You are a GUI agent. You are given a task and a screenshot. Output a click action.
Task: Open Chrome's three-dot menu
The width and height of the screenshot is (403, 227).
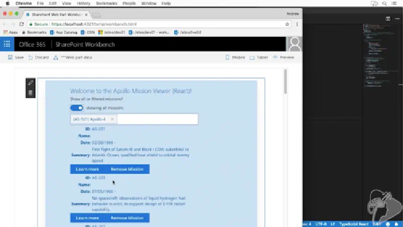click(x=297, y=24)
